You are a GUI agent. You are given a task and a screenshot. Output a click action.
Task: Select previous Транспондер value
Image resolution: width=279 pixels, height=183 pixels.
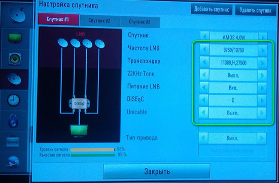tap(204, 62)
